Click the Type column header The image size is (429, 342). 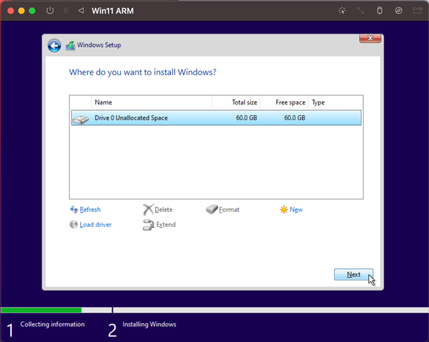335,102
